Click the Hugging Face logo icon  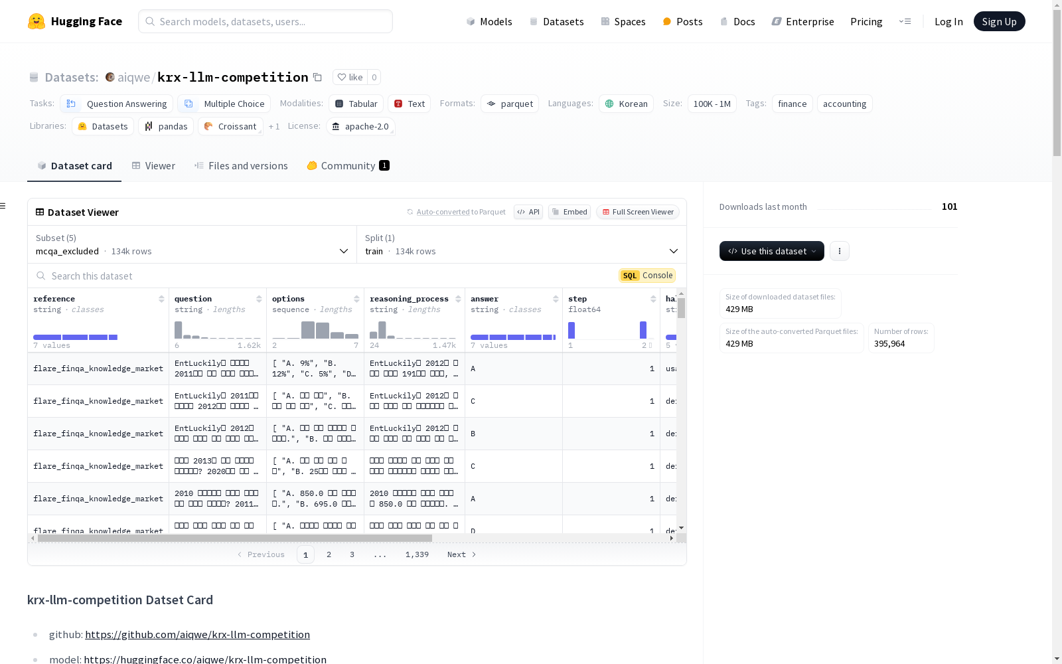point(37,21)
